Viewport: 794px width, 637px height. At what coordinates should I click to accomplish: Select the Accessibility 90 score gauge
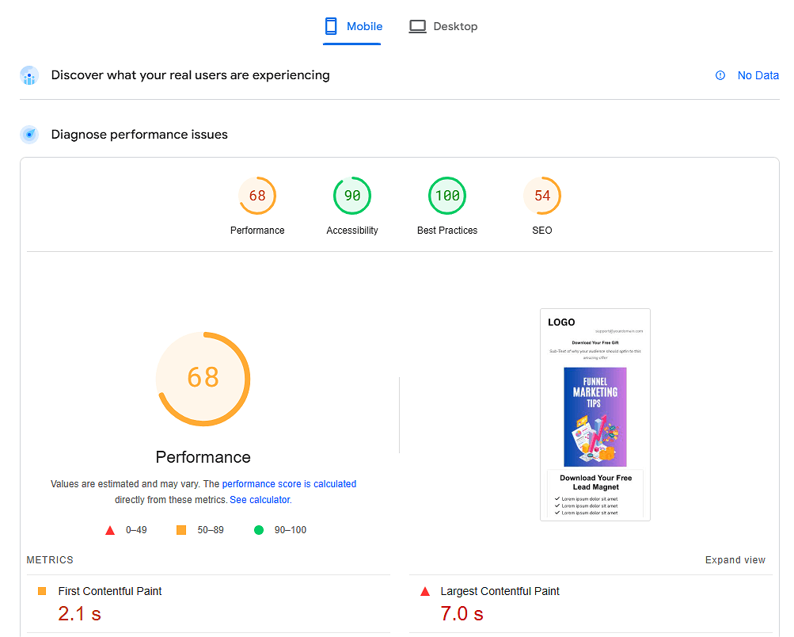click(352, 196)
